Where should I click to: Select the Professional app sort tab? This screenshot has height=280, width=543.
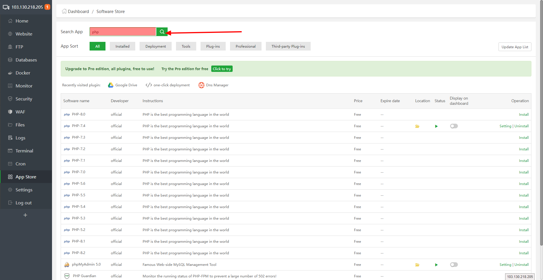(x=246, y=46)
